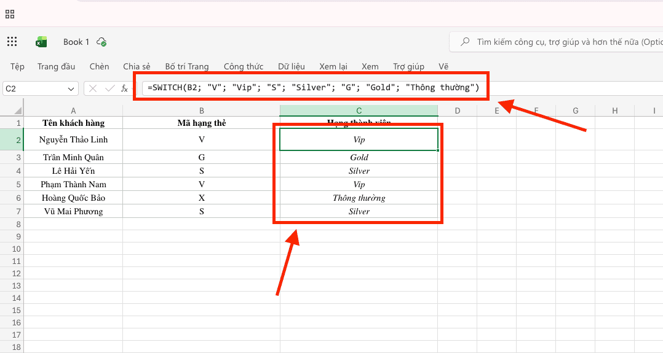Select column B header

[x=201, y=111]
